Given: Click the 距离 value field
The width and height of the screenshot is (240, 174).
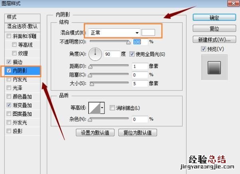Looking at the screenshot, I should [140, 66].
